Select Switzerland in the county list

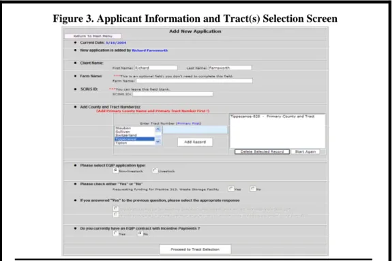click(135, 135)
